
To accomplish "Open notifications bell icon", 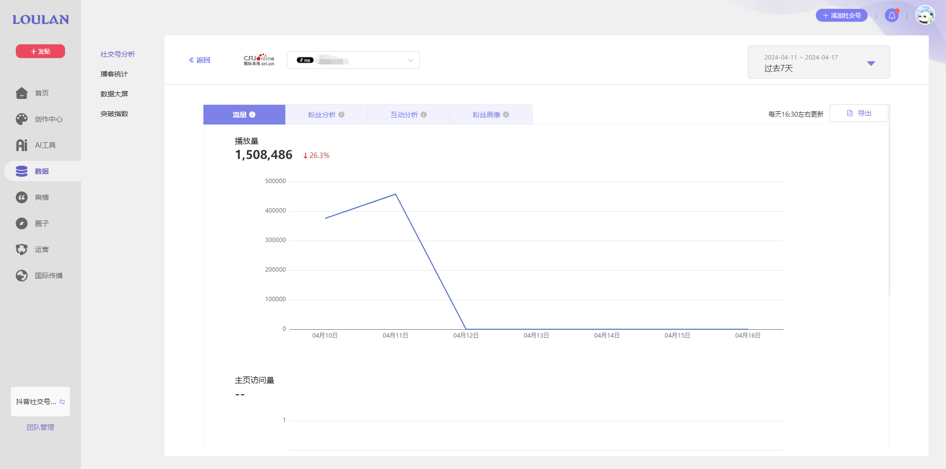I will 892,16.
